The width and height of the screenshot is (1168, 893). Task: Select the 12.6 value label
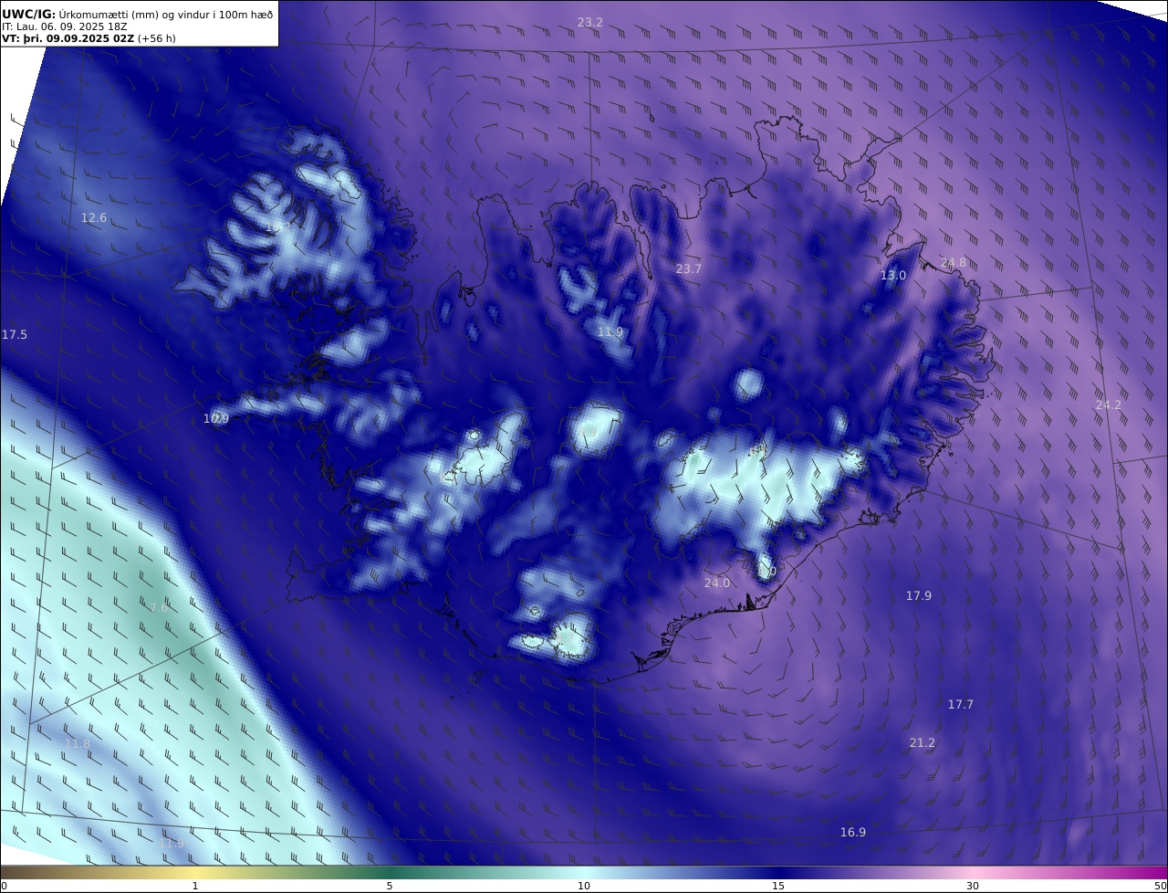point(94,217)
